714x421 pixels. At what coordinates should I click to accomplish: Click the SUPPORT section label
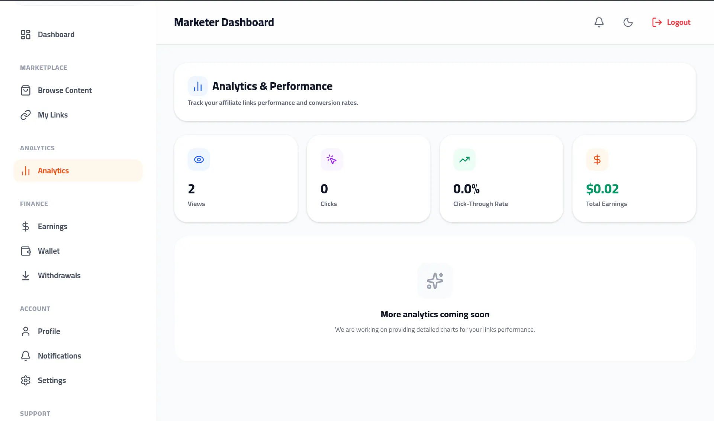point(35,414)
